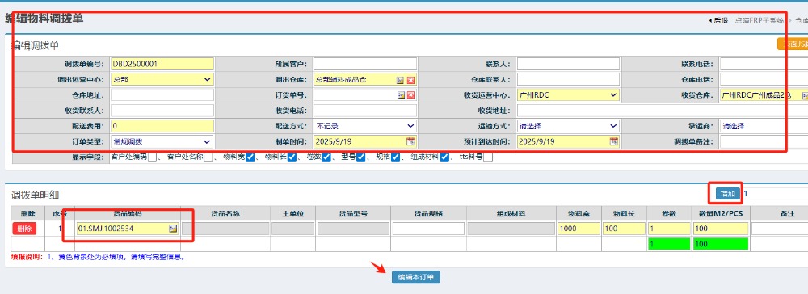The image size is (808, 294).
Task: Open the 订货单号 lookup picker icon
Action: click(400, 95)
